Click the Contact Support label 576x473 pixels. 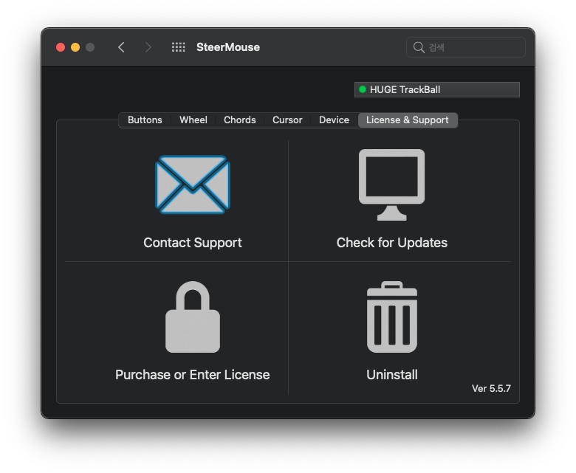193,243
